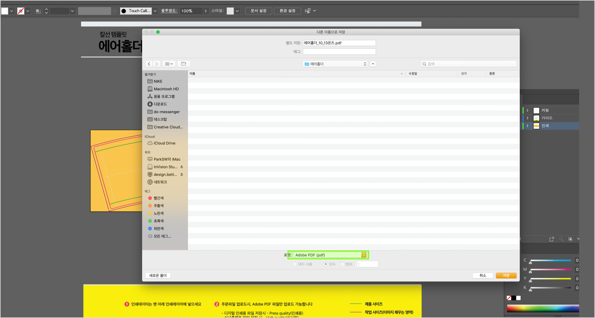The image size is (595, 318).
Task: Expand the 가이드 layer
Action: [x=528, y=118]
